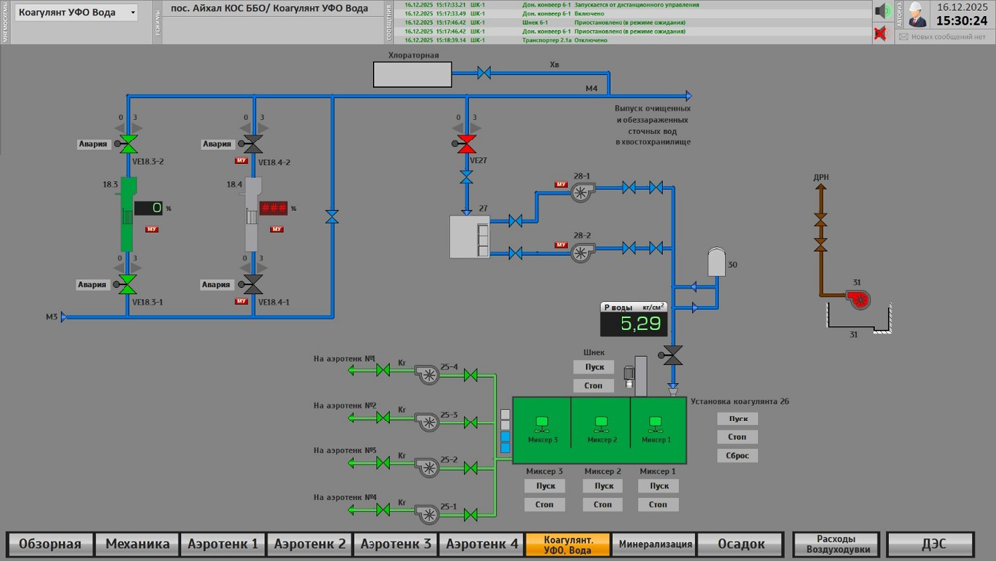Click dosing pump 25-4 icon
The width and height of the screenshot is (996, 561).
[427, 373]
